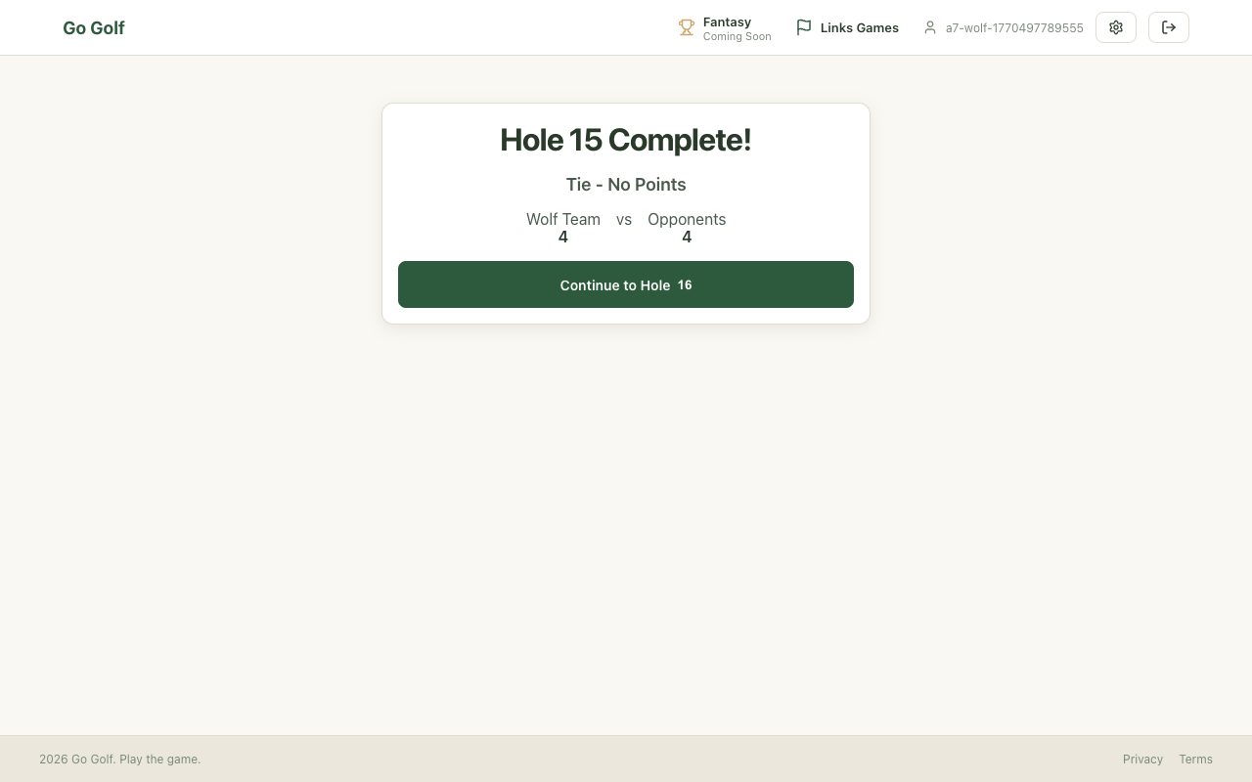The width and height of the screenshot is (1252, 782).
Task: Click the Go Golf logo
Action: click(94, 27)
